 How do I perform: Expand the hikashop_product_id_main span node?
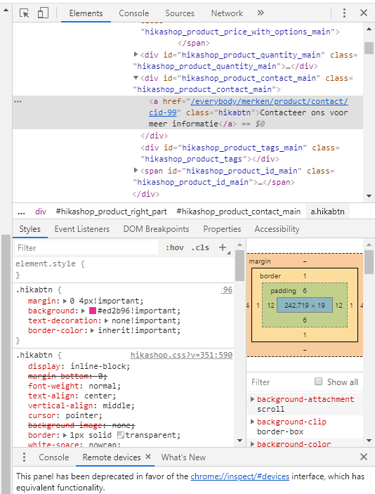(x=136, y=171)
